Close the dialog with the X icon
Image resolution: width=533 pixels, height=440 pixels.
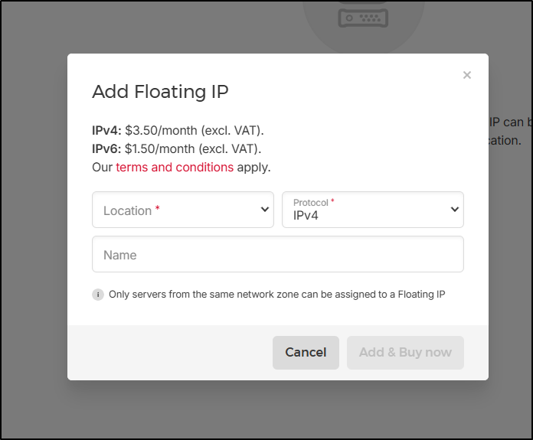click(x=467, y=75)
